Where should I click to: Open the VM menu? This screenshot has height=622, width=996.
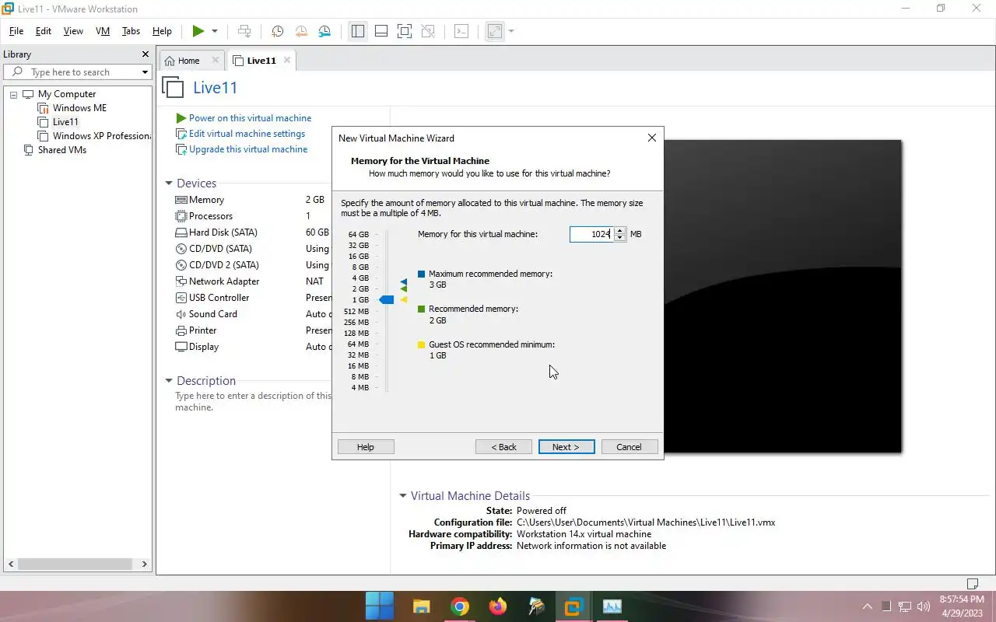(x=103, y=31)
